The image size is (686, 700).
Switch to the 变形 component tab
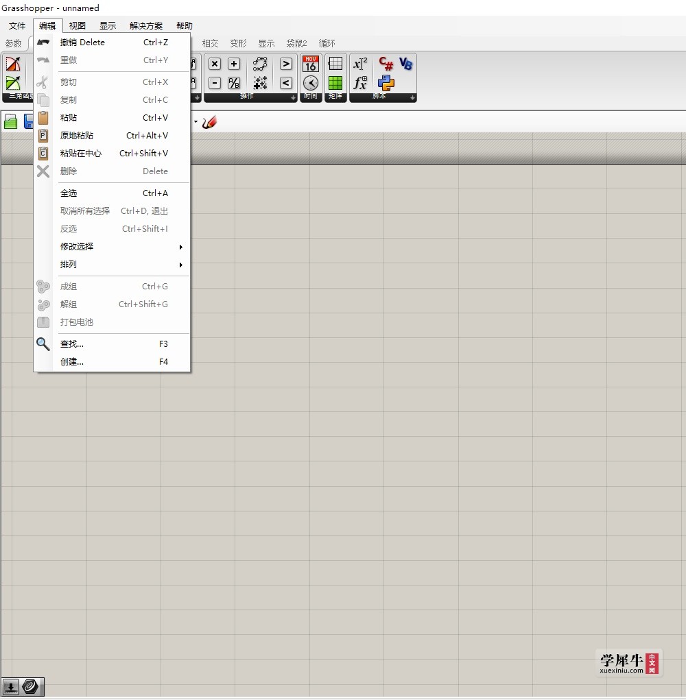click(238, 43)
